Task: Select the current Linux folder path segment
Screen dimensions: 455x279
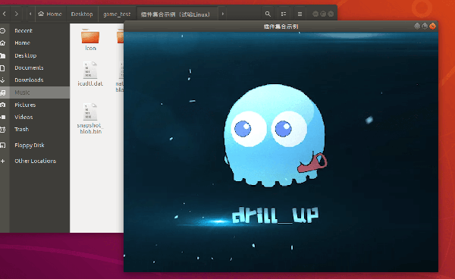Action: pyautogui.click(x=177, y=14)
